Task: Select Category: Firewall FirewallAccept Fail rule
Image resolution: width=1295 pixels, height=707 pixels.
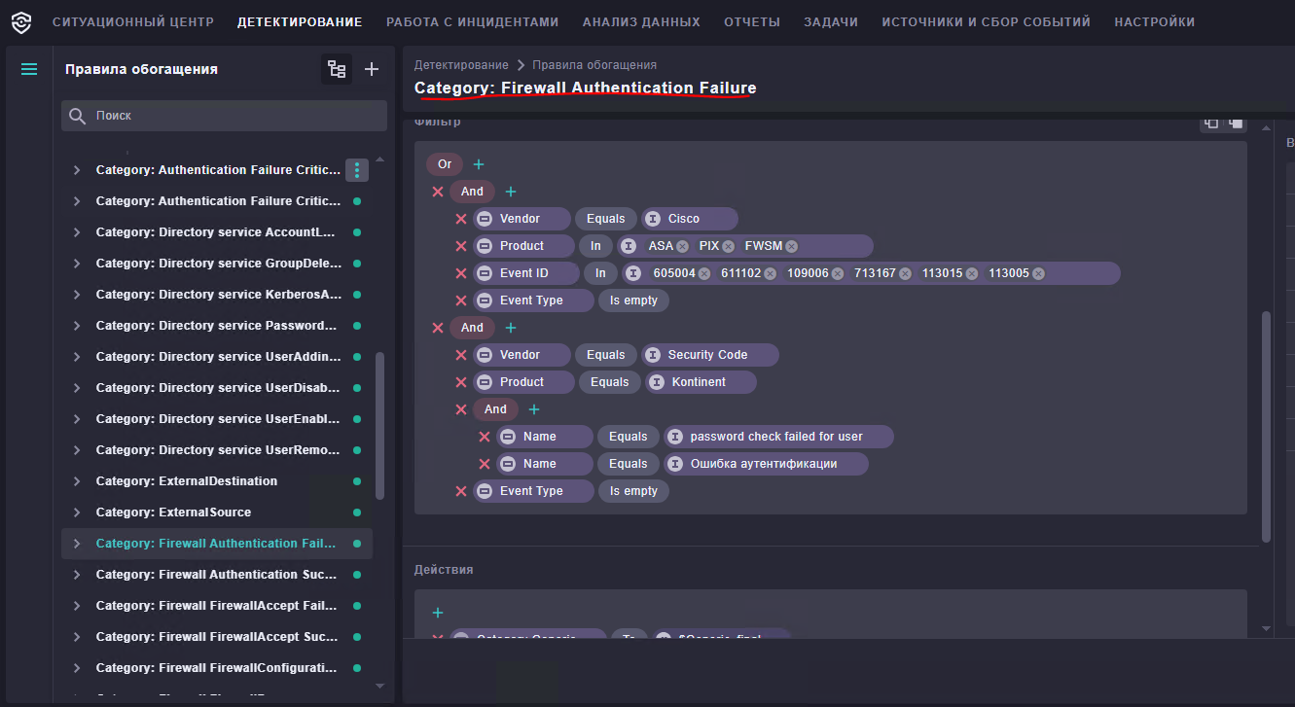Action: (217, 606)
